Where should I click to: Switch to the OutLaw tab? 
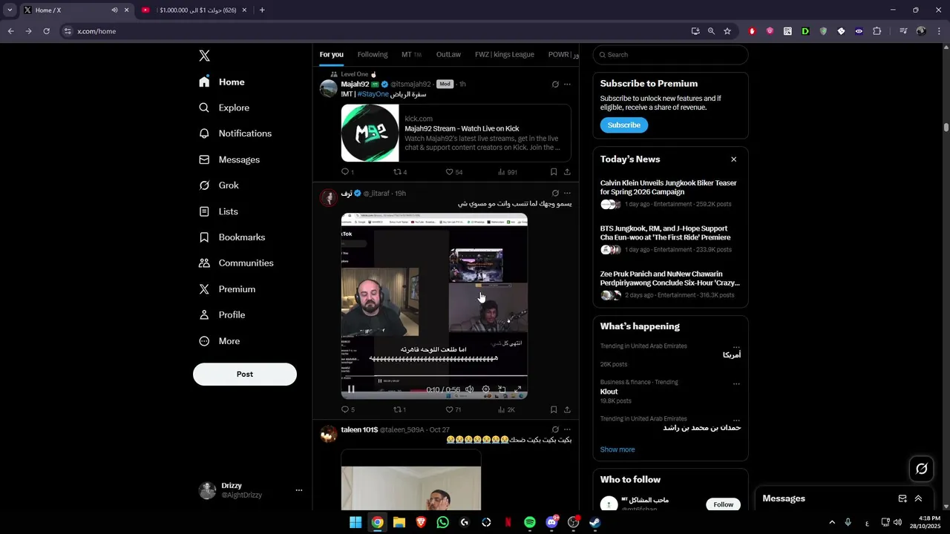448,54
